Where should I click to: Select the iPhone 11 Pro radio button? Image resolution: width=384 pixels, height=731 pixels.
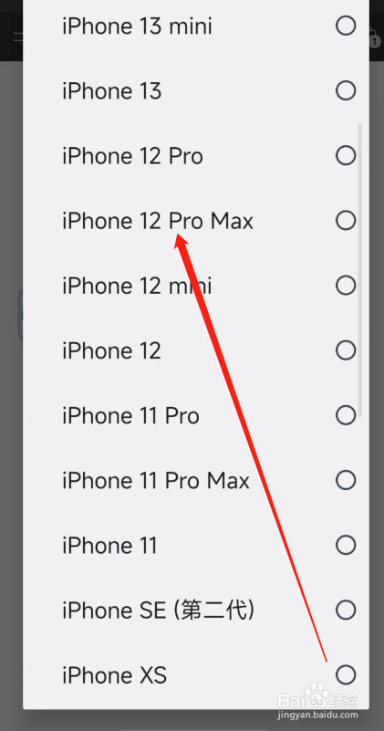point(346,415)
